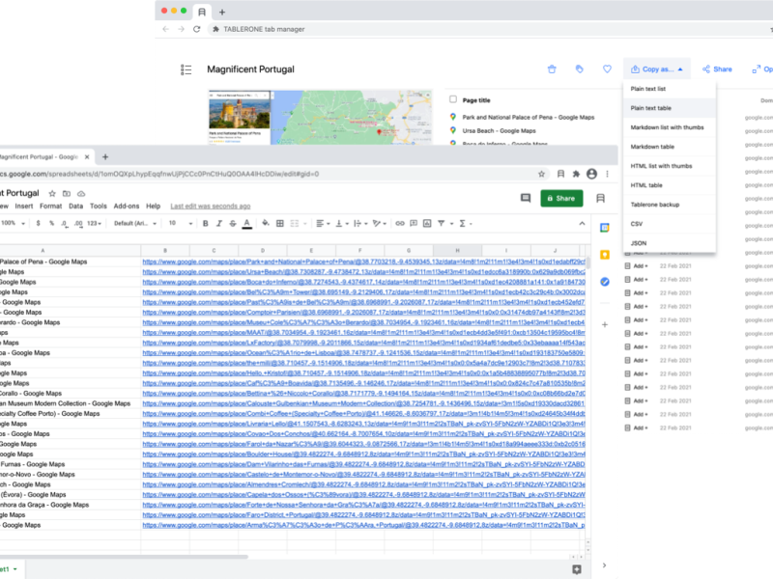Open Last edit was seconds ago link

point(210,206)
